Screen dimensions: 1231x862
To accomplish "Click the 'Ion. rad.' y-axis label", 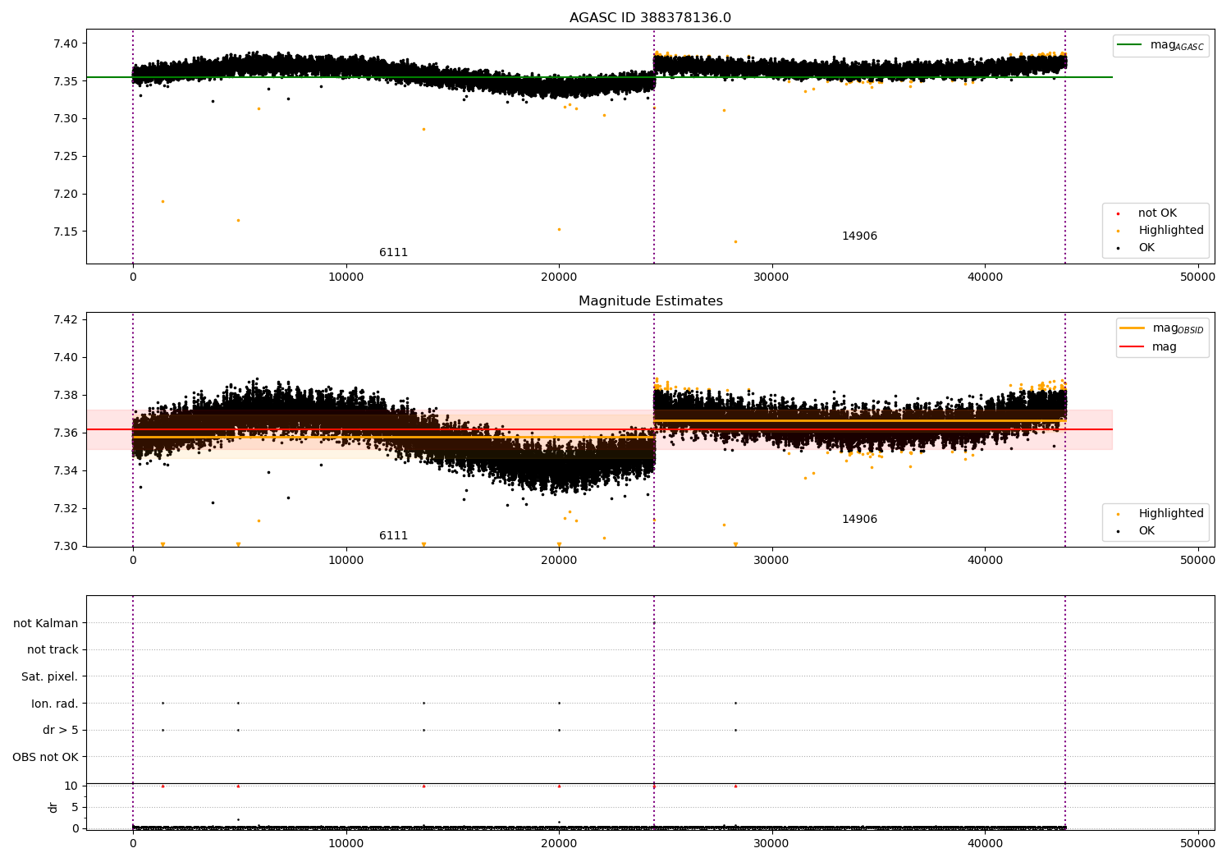I will coord(54,704).
